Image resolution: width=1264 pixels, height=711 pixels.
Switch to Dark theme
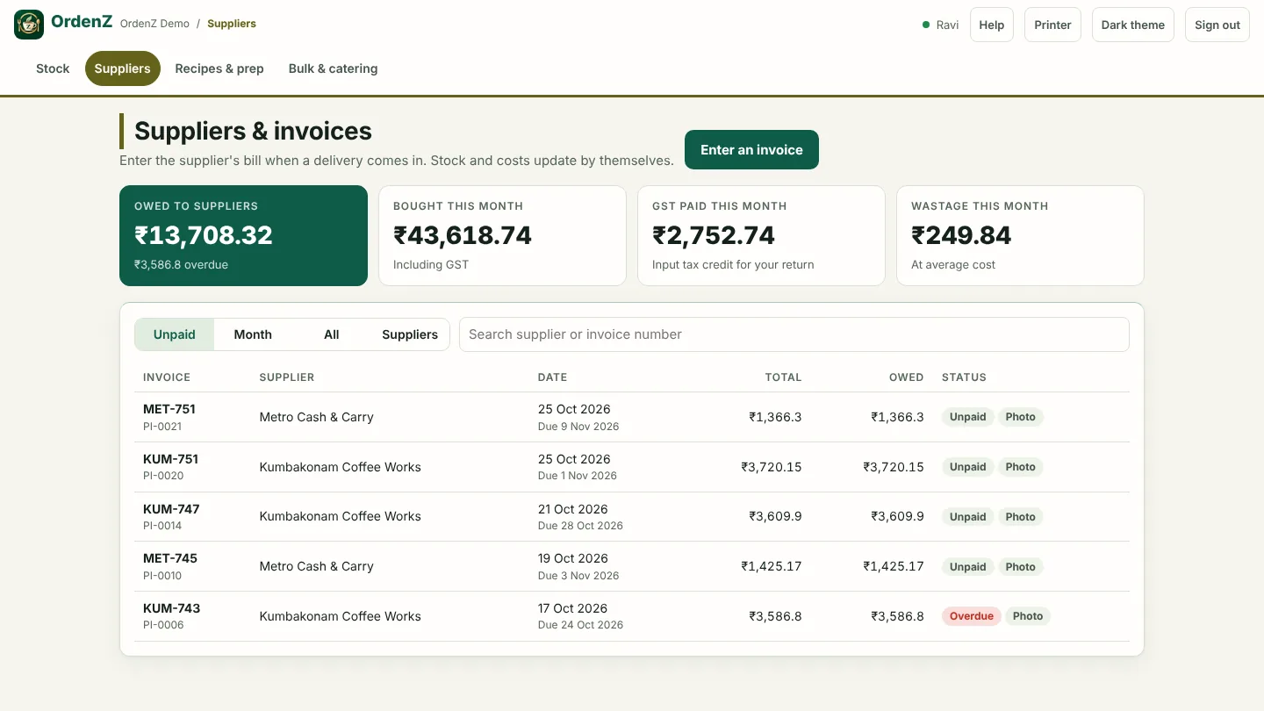click(x=1133, y=25)
